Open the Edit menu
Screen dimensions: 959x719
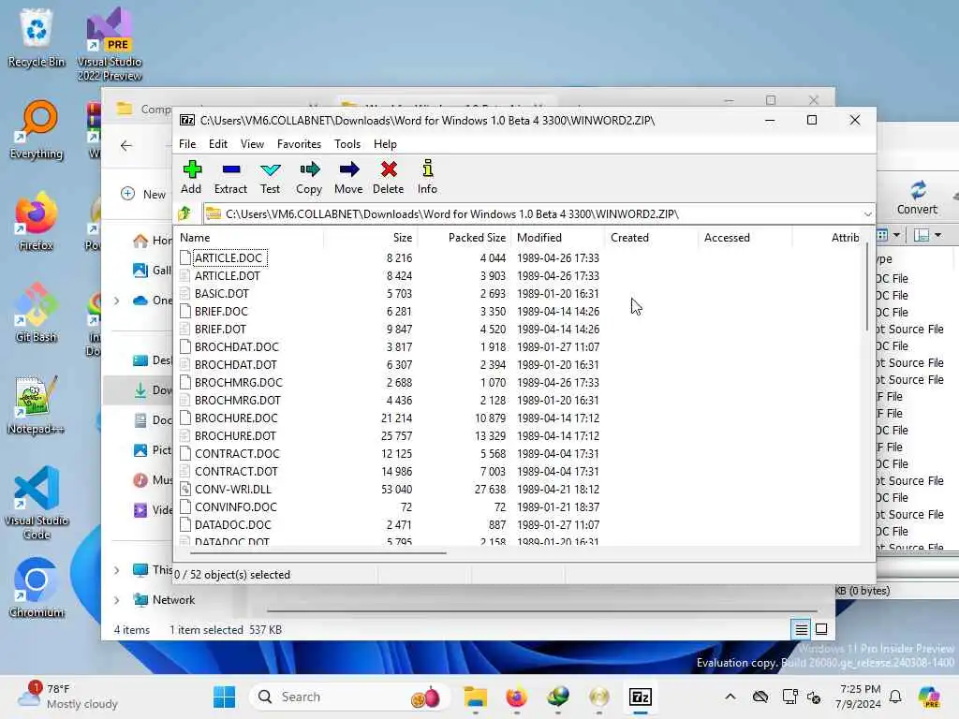217,143
